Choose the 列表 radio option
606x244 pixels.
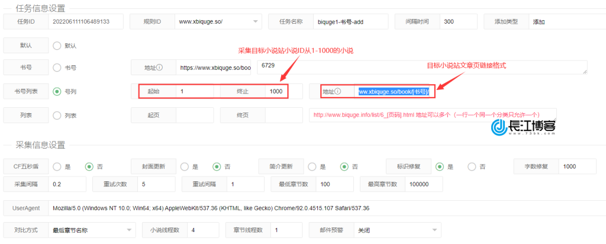(x=57, y=115)
